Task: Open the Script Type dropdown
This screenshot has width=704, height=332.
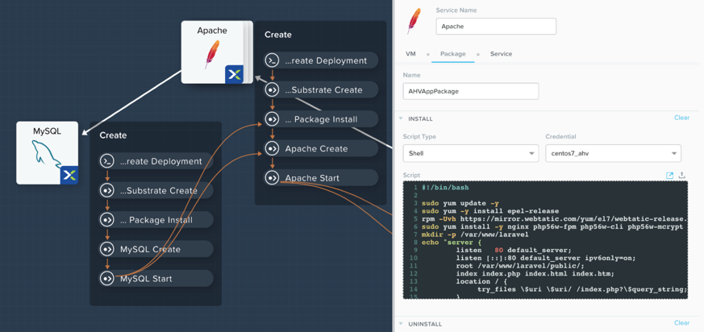Action: coord(470,153)
